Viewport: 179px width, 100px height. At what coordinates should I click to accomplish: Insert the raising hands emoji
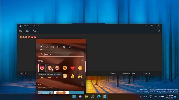(80, 76)
